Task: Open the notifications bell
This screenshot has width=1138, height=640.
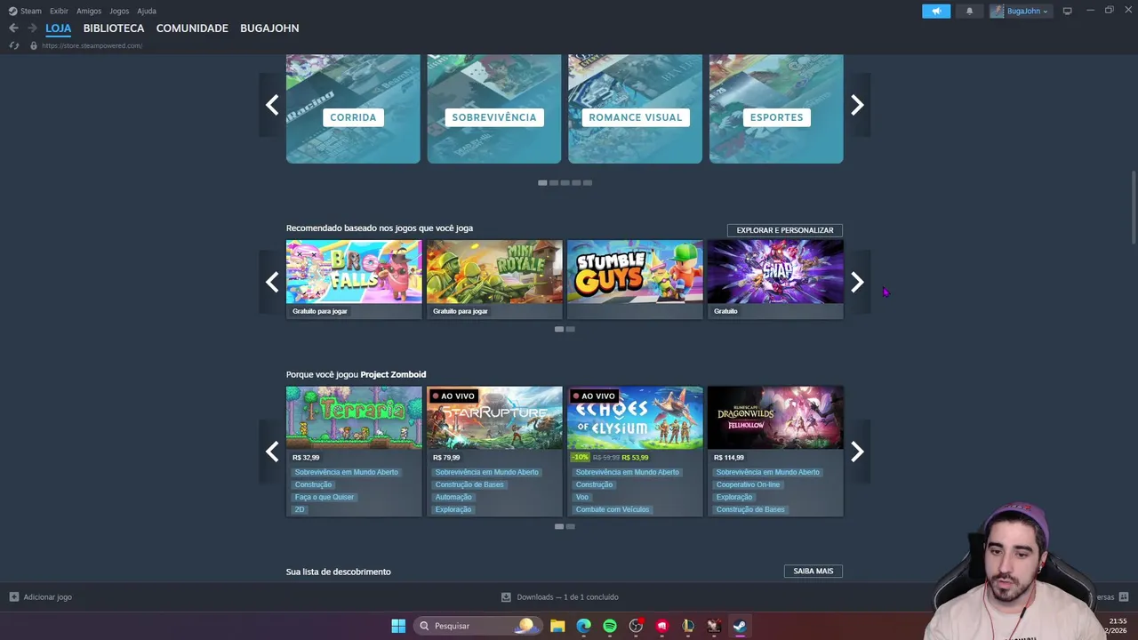Action: tap(969, 11)
